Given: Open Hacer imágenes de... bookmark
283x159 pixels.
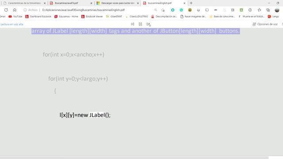Looking at the screenshot, I should point(193,16).
